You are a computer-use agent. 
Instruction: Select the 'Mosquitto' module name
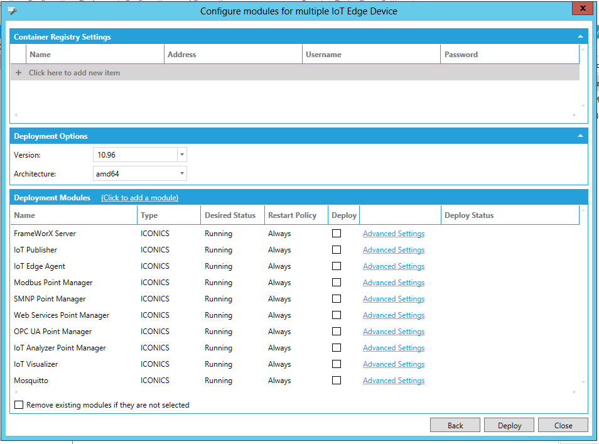pyautogui.click(x=31, y=381)
